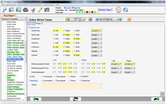
Task: Click the blue-yellow swap arrows icon
Action: 75,99
